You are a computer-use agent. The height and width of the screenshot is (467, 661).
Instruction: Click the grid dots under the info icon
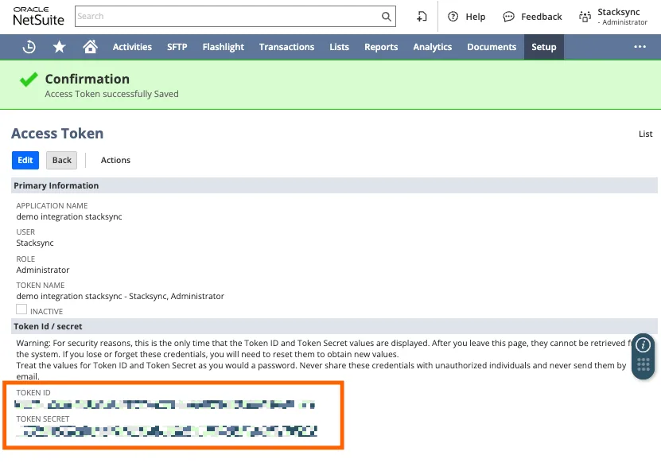pos(644,364)
